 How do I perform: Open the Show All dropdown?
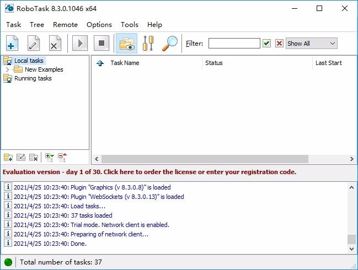point(312,44)
